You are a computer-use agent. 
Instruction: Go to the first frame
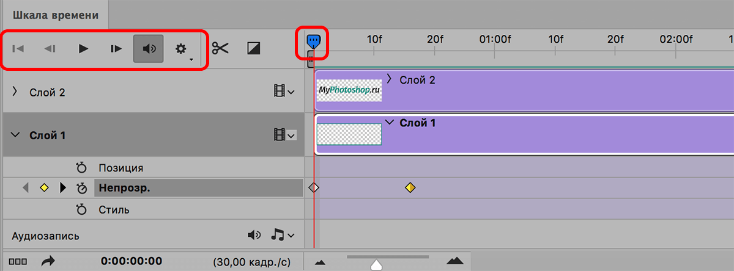point(18,49)
